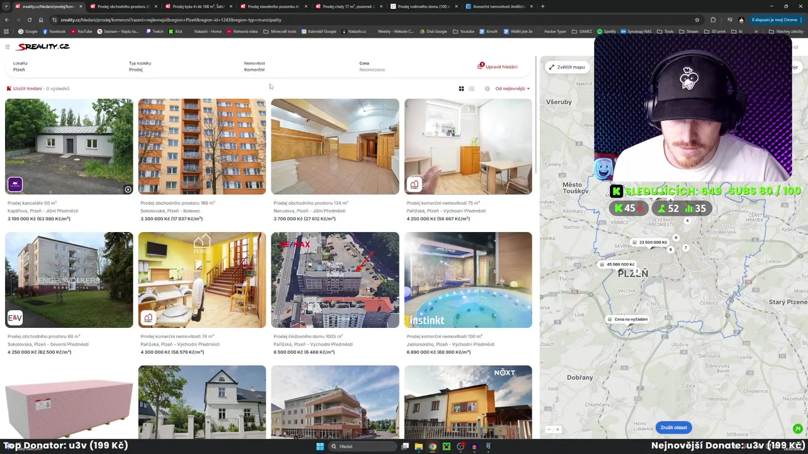The height and width of the screenshot is (454, 808).
Task: Click the Sreality.cz logo
Action: (43, 47)
